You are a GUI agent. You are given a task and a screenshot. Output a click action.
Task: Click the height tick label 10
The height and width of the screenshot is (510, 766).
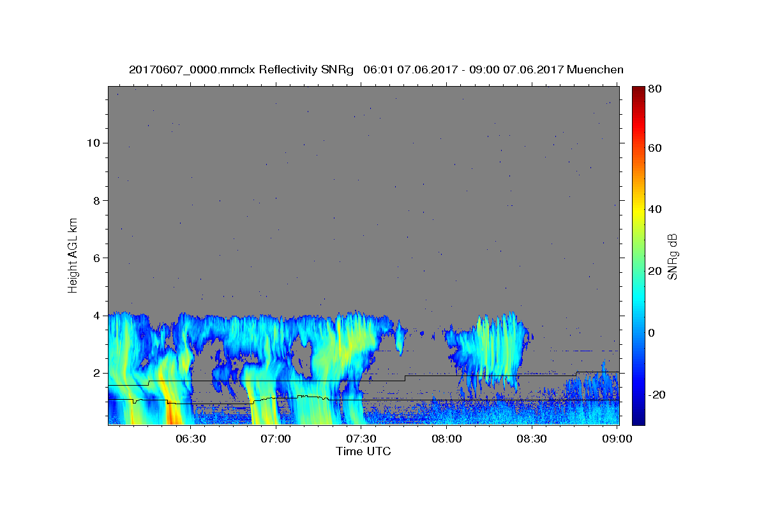pyautogui.click(x=94, y=143)
